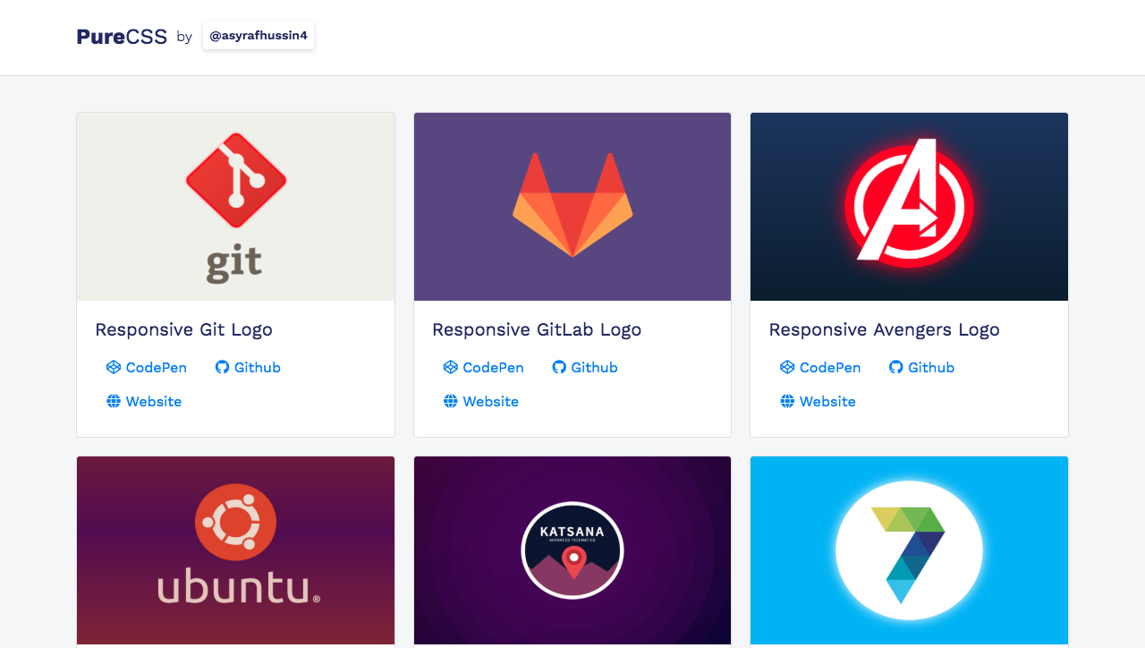This screenshot has height=648, width=1145.
Task: Open the Katsana logo thumbnail
Action: pyautogui.click(x=572, y=550)
